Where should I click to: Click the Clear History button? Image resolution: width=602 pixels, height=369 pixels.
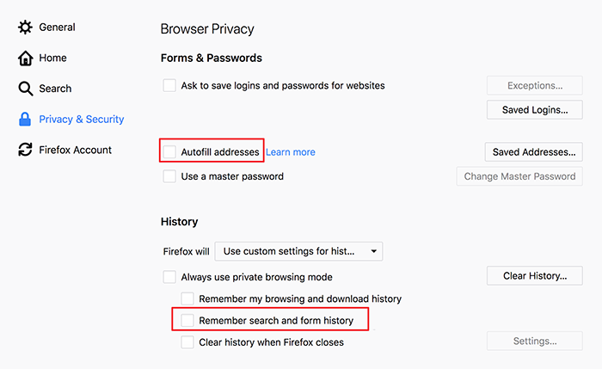534,276
